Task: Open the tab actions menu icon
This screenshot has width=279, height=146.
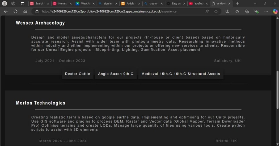Action: pyautogui.click(x=22, y=3)
